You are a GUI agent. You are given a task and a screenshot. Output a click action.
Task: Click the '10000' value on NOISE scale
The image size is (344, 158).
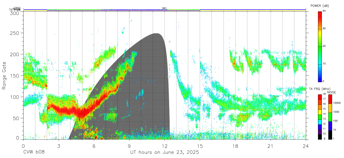[x=336, y=103]
